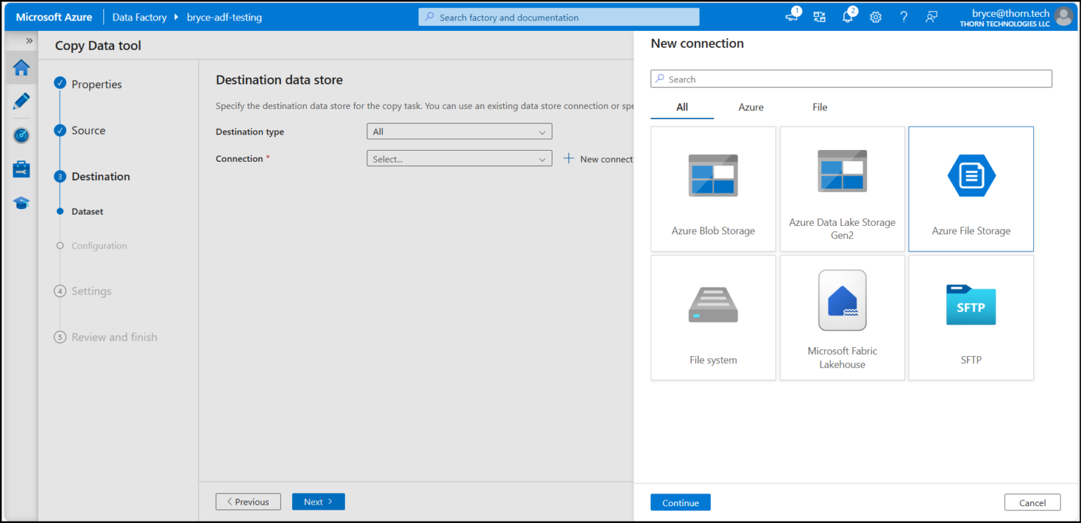Open the Help question mark icon
Image resolution: width=1081 pixels, height=523 pixels.
coord(904,16)
